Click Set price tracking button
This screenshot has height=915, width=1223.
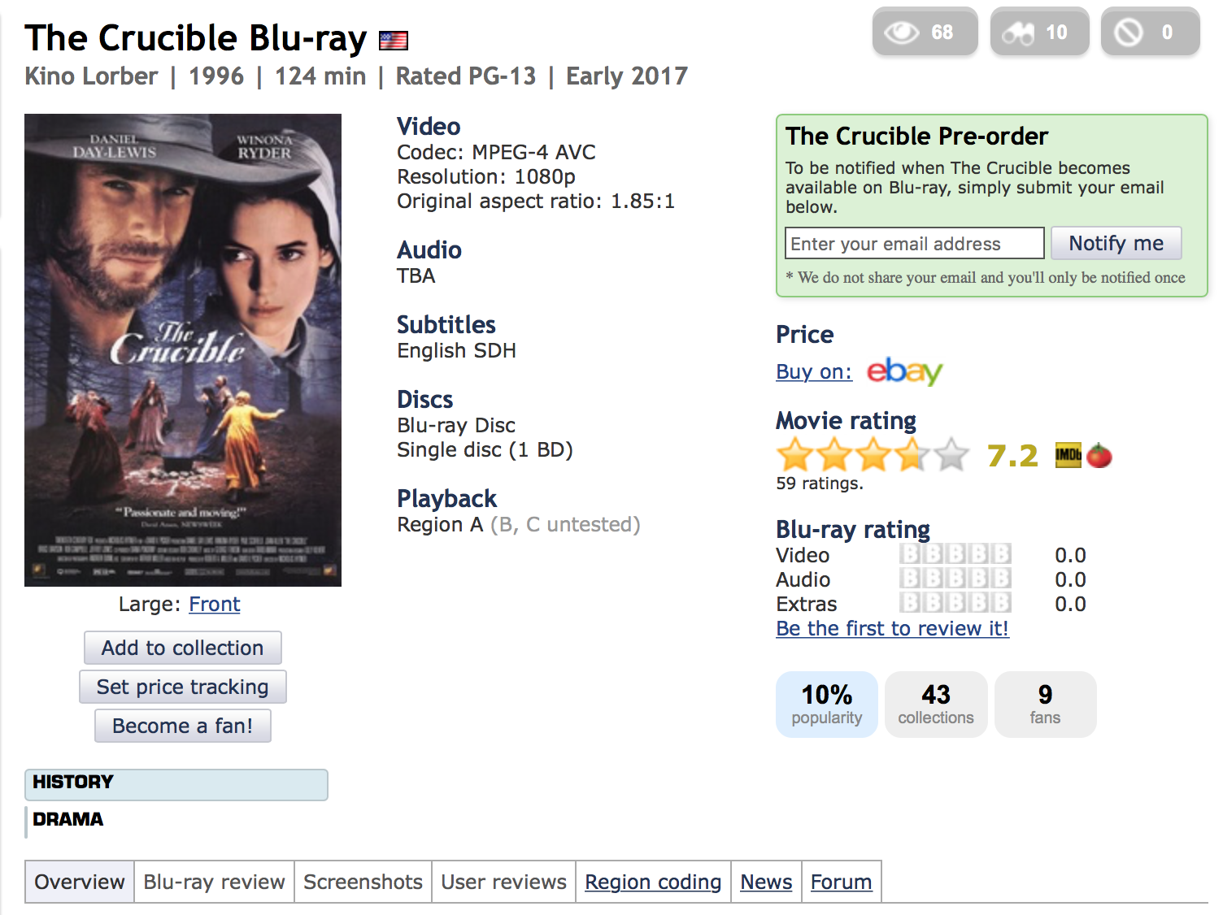click(x=183, y=687)
